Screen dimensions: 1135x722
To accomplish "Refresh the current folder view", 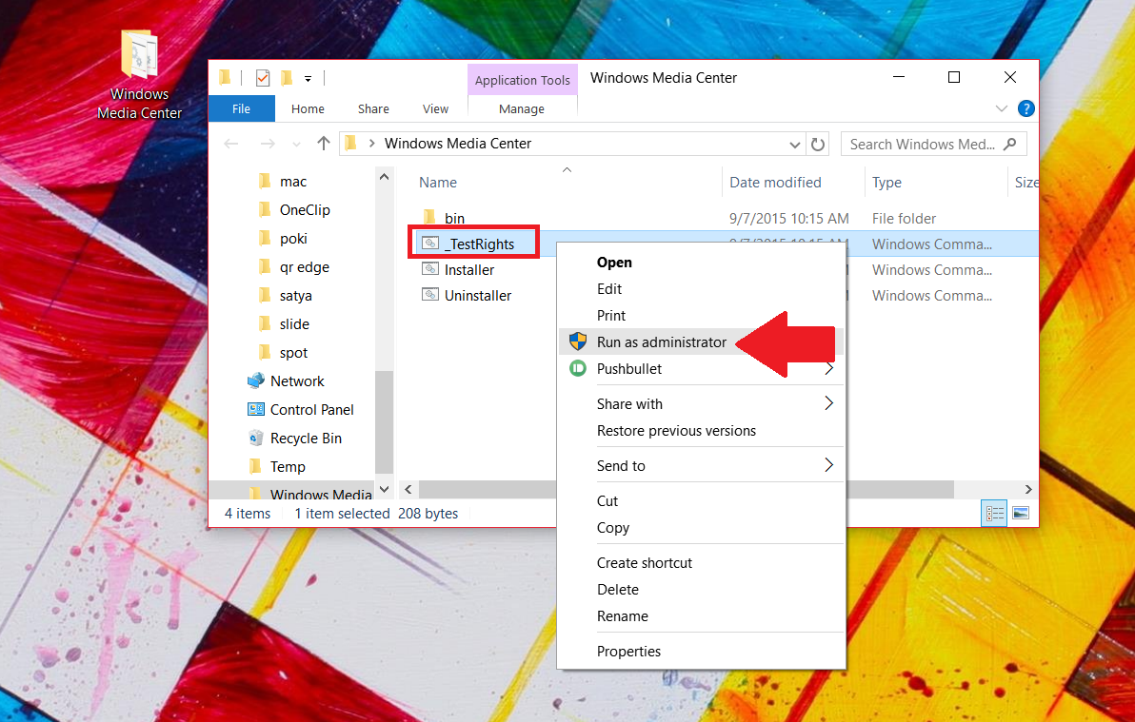I will pos(818,144).
